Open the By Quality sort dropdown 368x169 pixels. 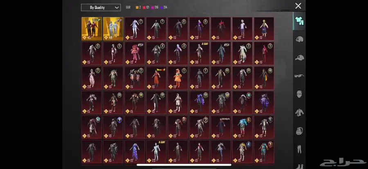[101, 7]
